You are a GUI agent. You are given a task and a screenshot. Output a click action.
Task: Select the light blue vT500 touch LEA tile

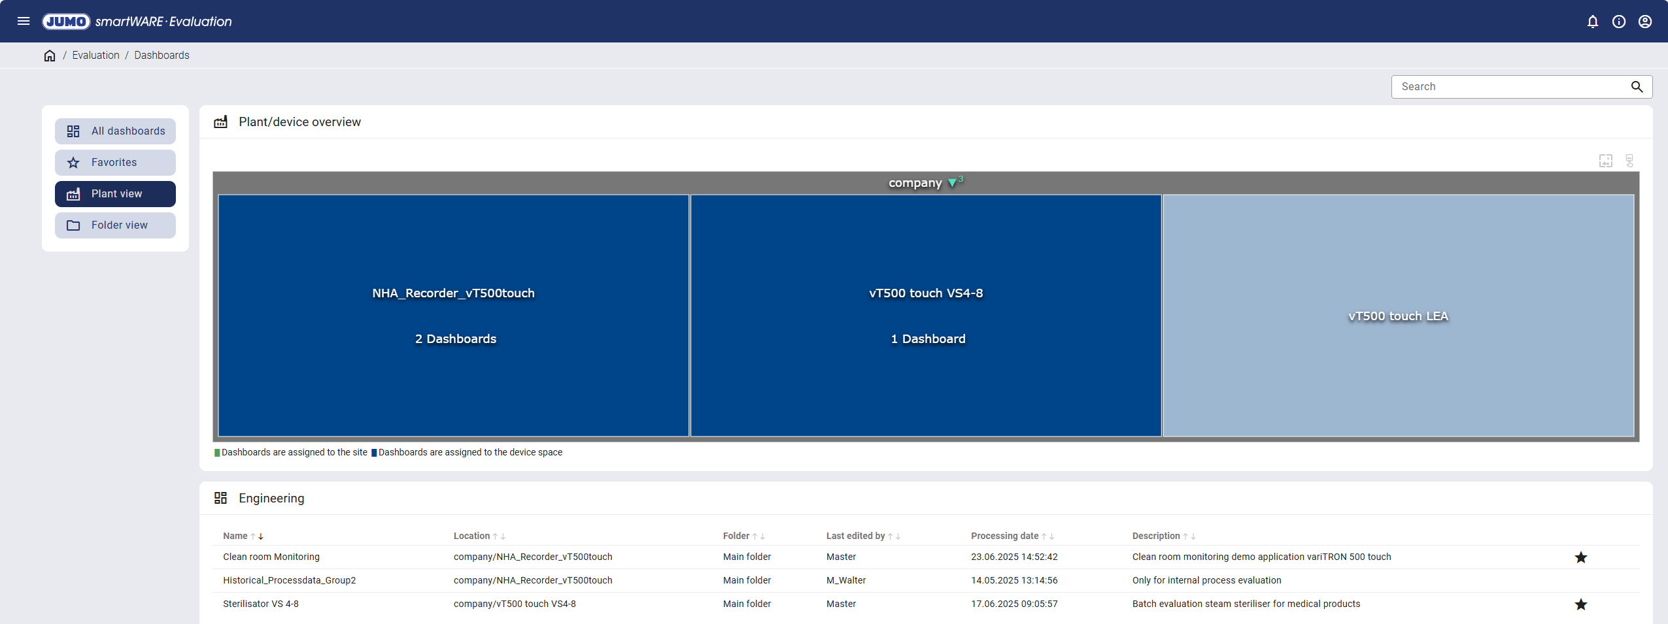[x=1398, y=316]
